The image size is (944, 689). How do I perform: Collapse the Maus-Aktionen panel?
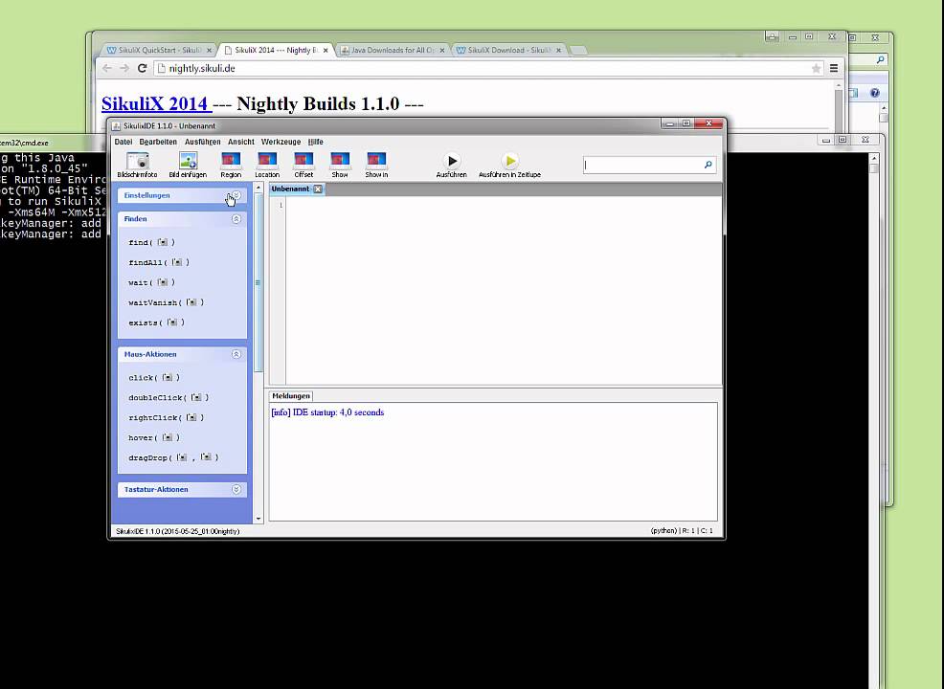tap(236, 354)
